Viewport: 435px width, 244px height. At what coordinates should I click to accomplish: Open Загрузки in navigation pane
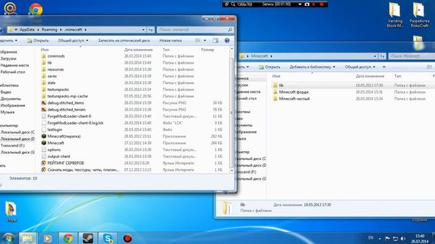pyautogui.click(x=8, y=59)
